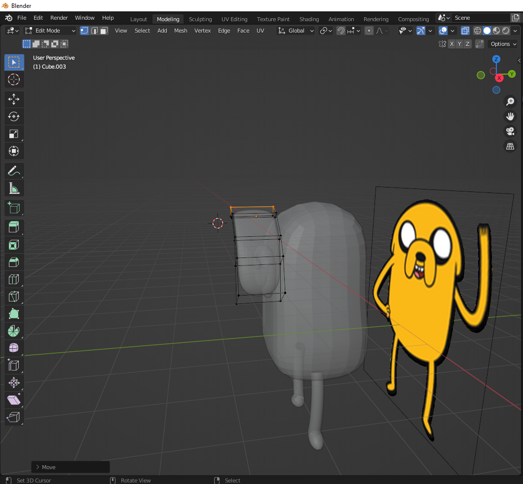Enable vertex select mode
Screen dimensions: 523x484
84,31
